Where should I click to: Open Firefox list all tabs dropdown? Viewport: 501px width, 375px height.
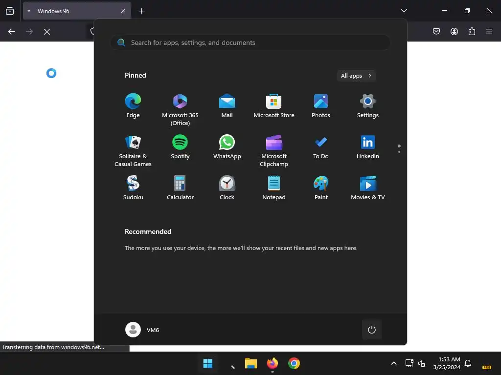pos(404,11)
